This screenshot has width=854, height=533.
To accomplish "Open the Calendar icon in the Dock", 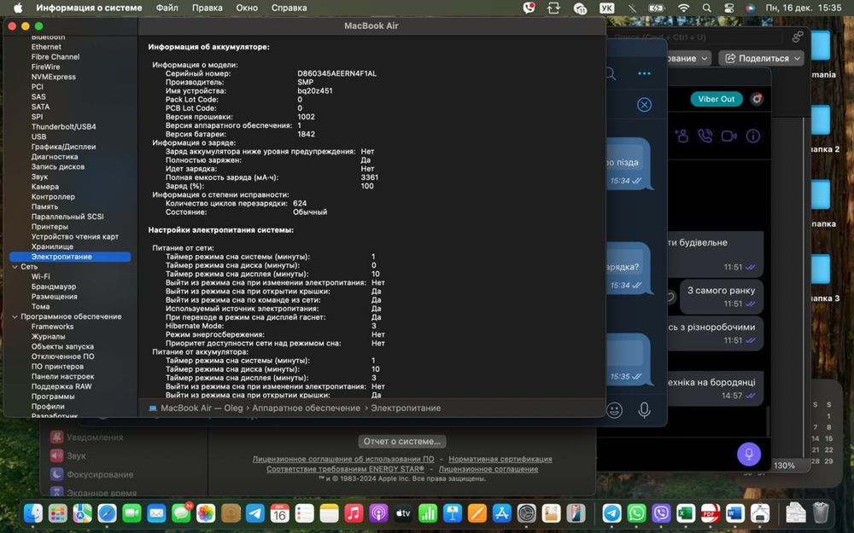I will pyautogui.click(x=279, y=513).
